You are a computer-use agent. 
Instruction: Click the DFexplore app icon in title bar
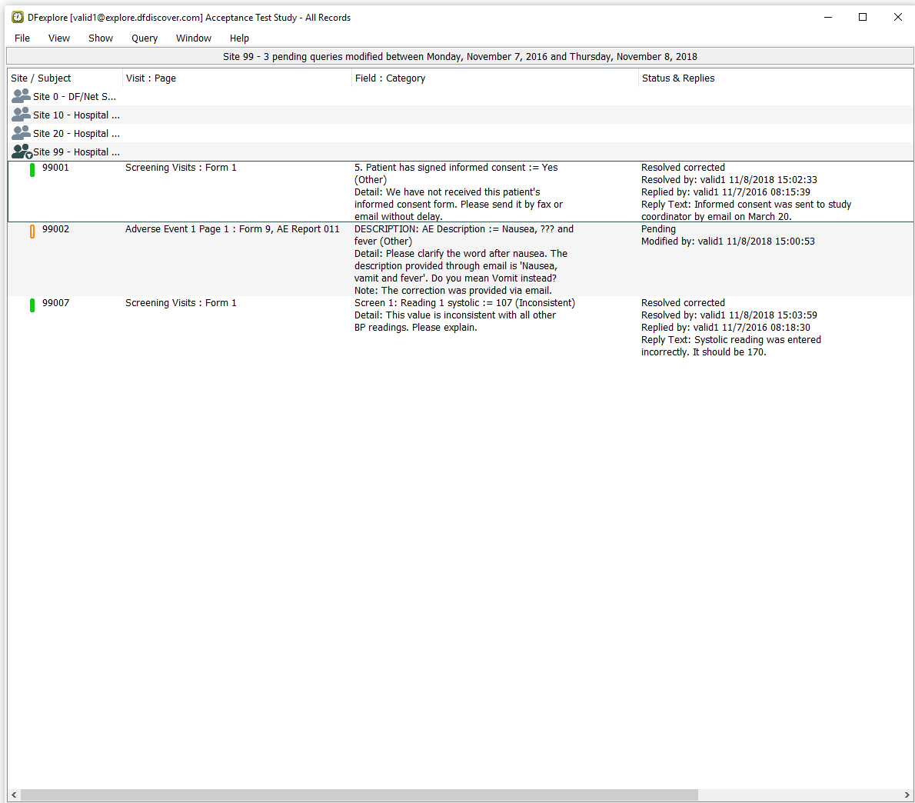point(18,17)
